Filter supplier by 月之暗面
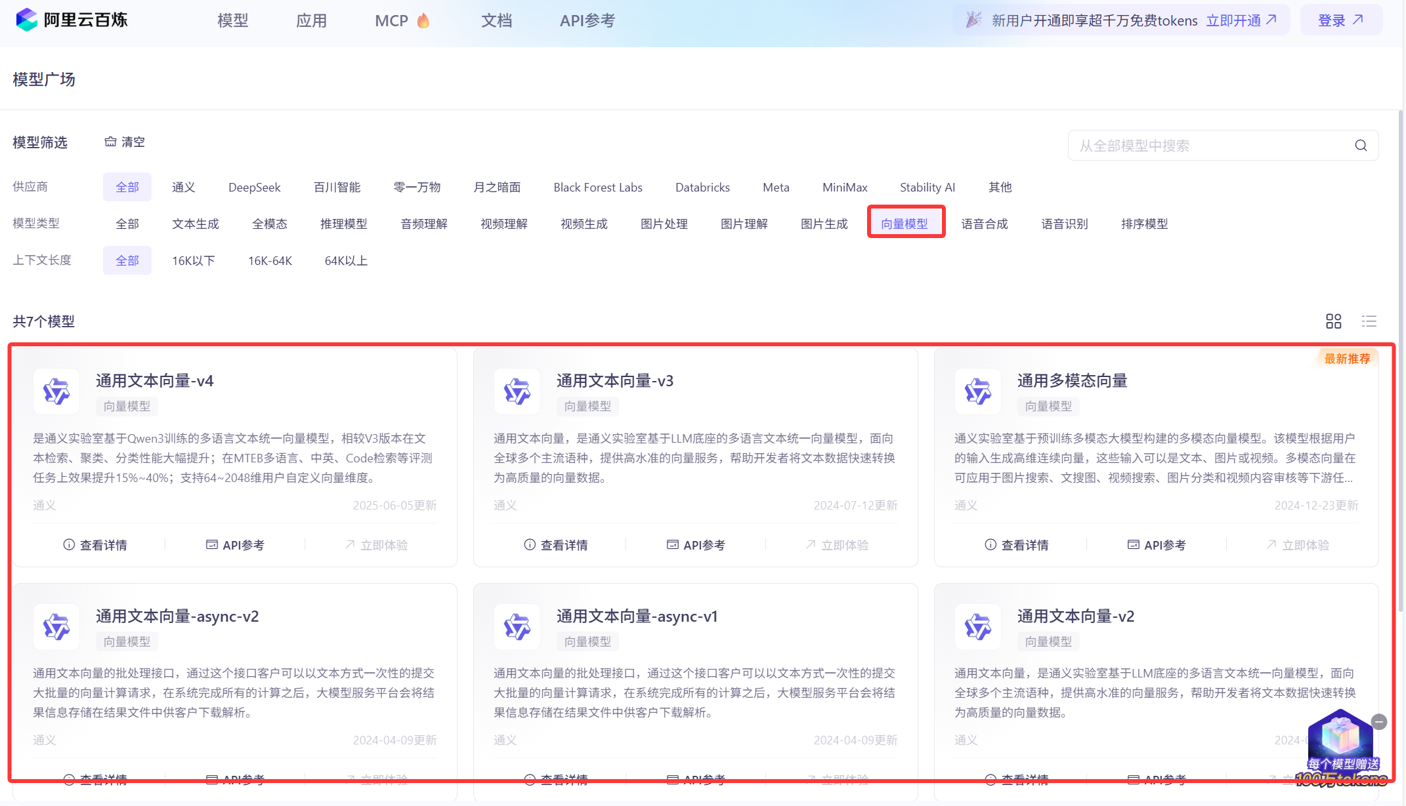This screenshot has height=806, width=1406. tap(498, 187)
